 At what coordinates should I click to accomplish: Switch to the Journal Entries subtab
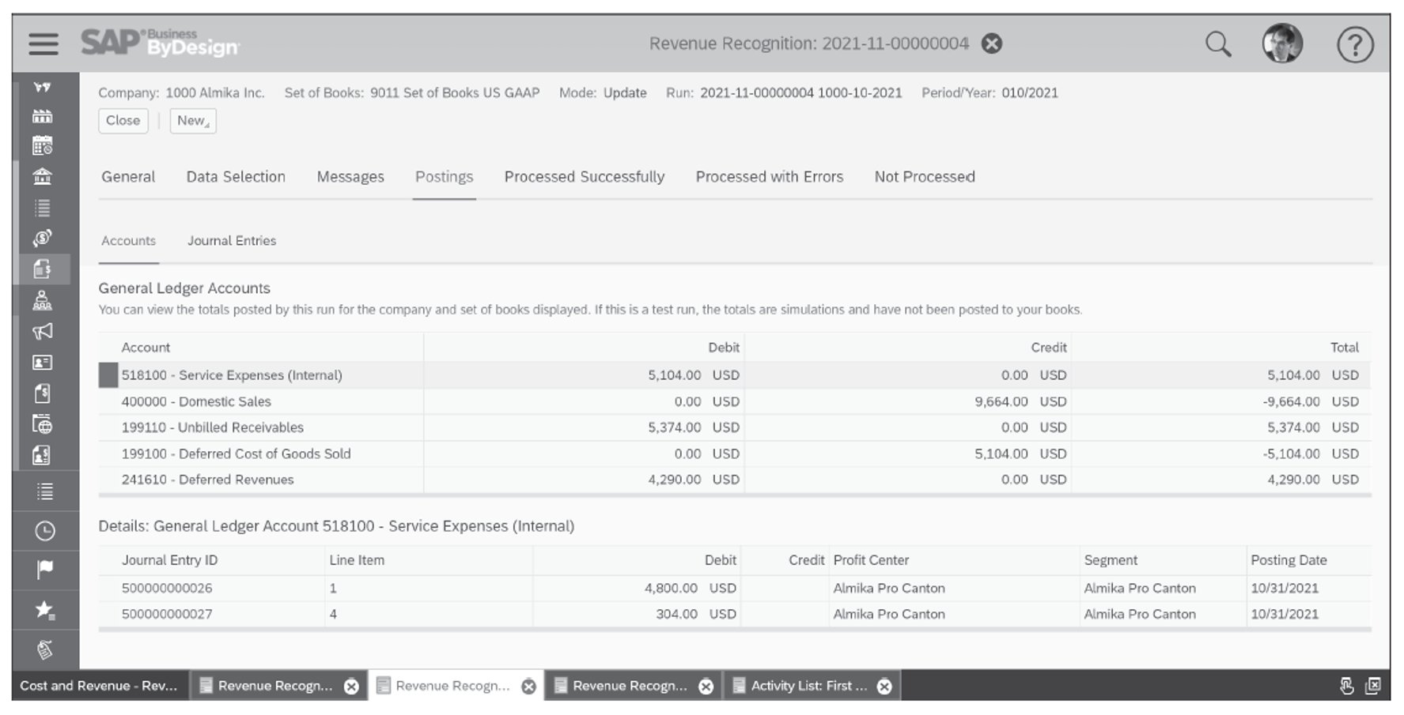click(231, 241)
